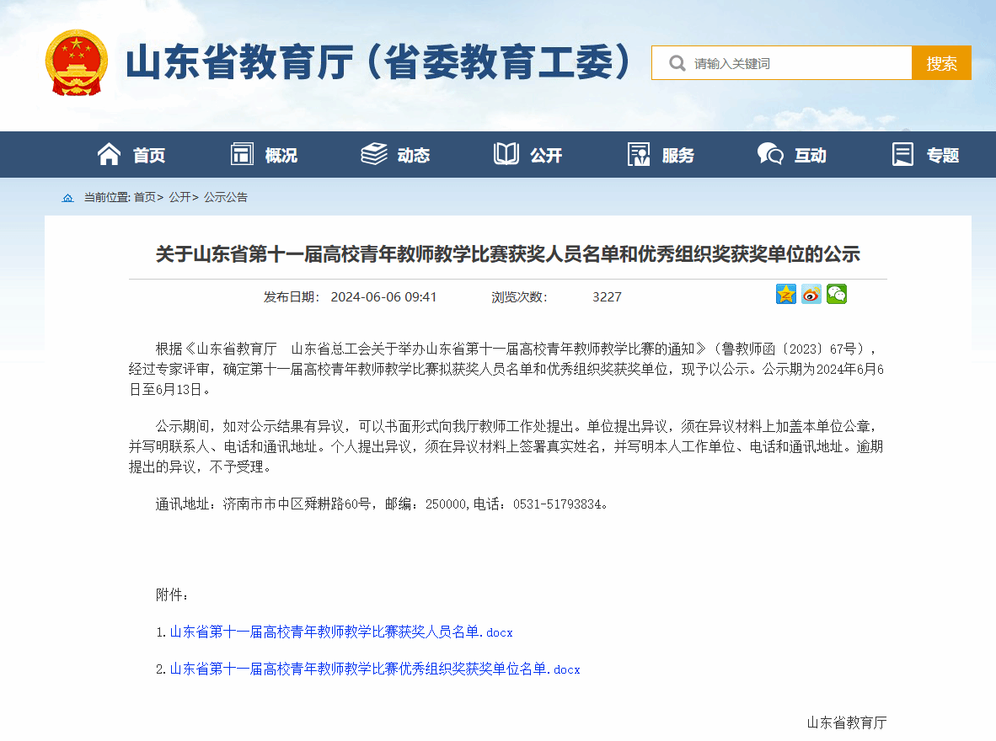Open the 服务 navigation menu item

point(677,155)
